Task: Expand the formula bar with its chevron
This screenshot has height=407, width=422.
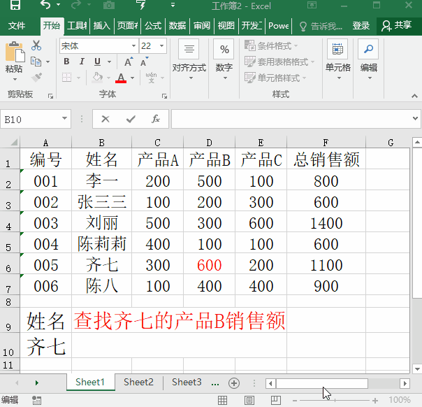Action: [x=415, y=118]
